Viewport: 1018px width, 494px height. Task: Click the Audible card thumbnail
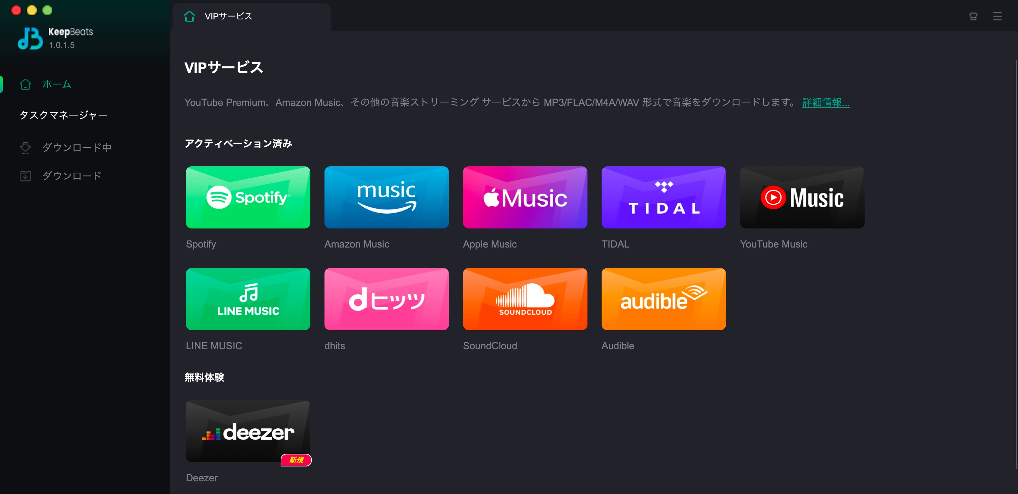coord(663,299)
